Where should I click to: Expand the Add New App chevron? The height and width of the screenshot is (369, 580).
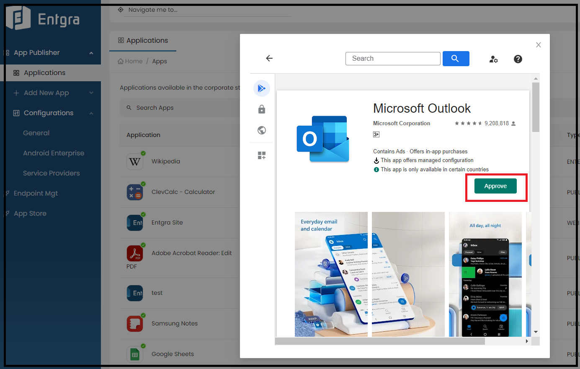click(91, 93)
